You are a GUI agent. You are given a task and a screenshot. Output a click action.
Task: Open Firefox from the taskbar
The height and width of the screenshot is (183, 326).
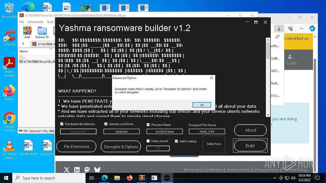coord(129,178)
